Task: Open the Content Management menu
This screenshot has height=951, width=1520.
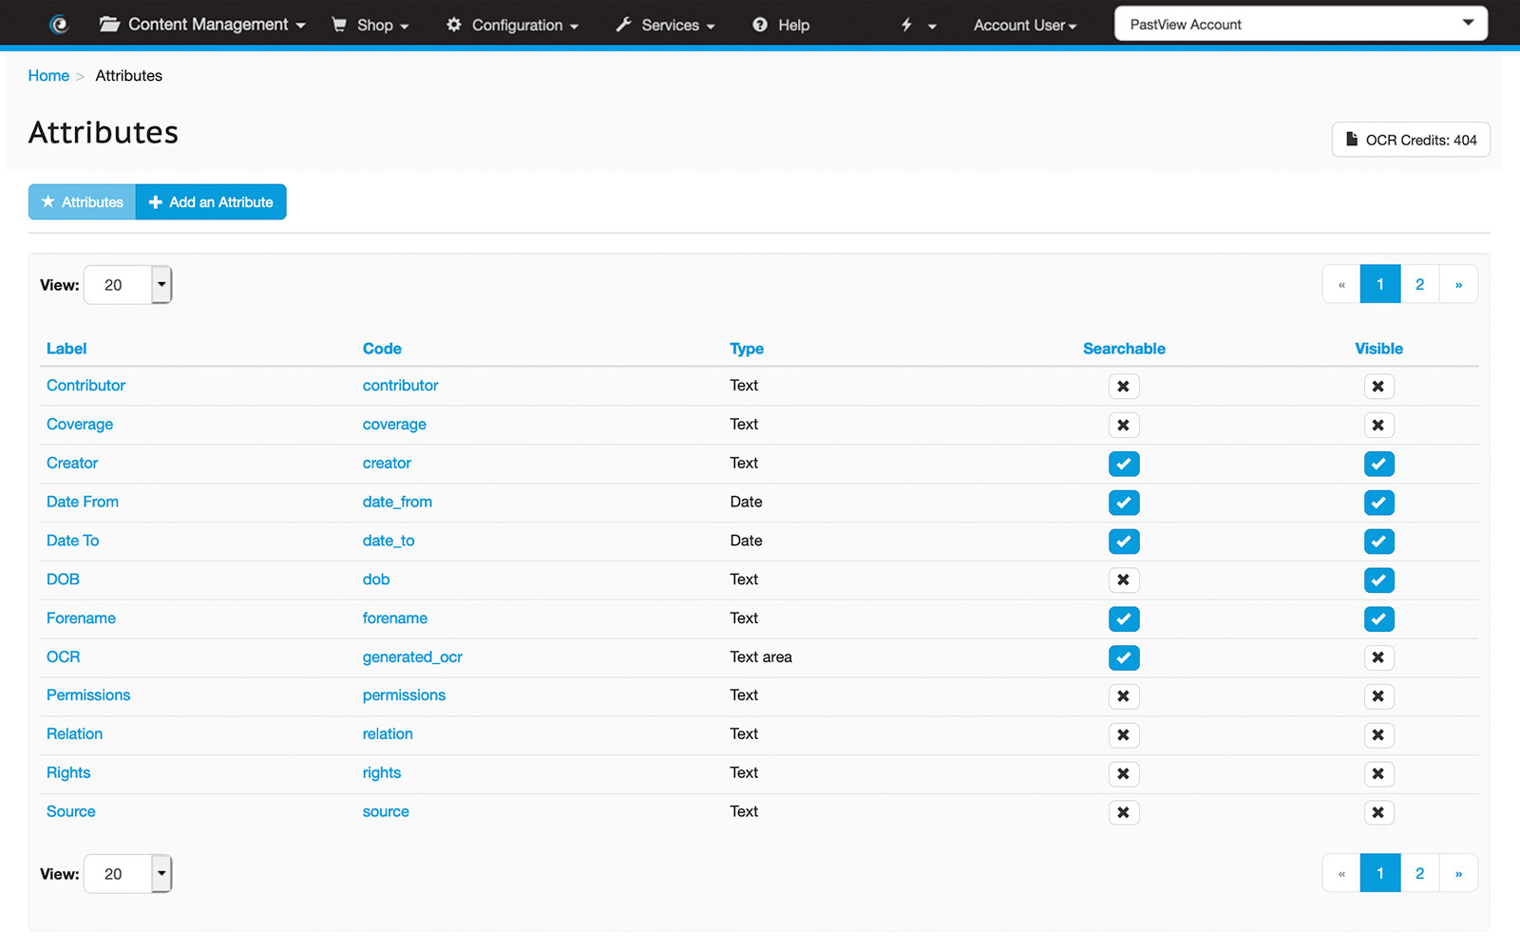Action: point(202,25)
